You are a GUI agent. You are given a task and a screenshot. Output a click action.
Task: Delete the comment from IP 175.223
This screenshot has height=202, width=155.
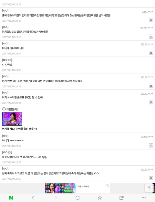151,37
